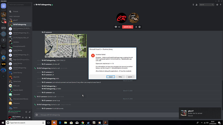Screen dimensions: 223x125
Task: Open direct message with Llama louis
Action: (20, 82)
